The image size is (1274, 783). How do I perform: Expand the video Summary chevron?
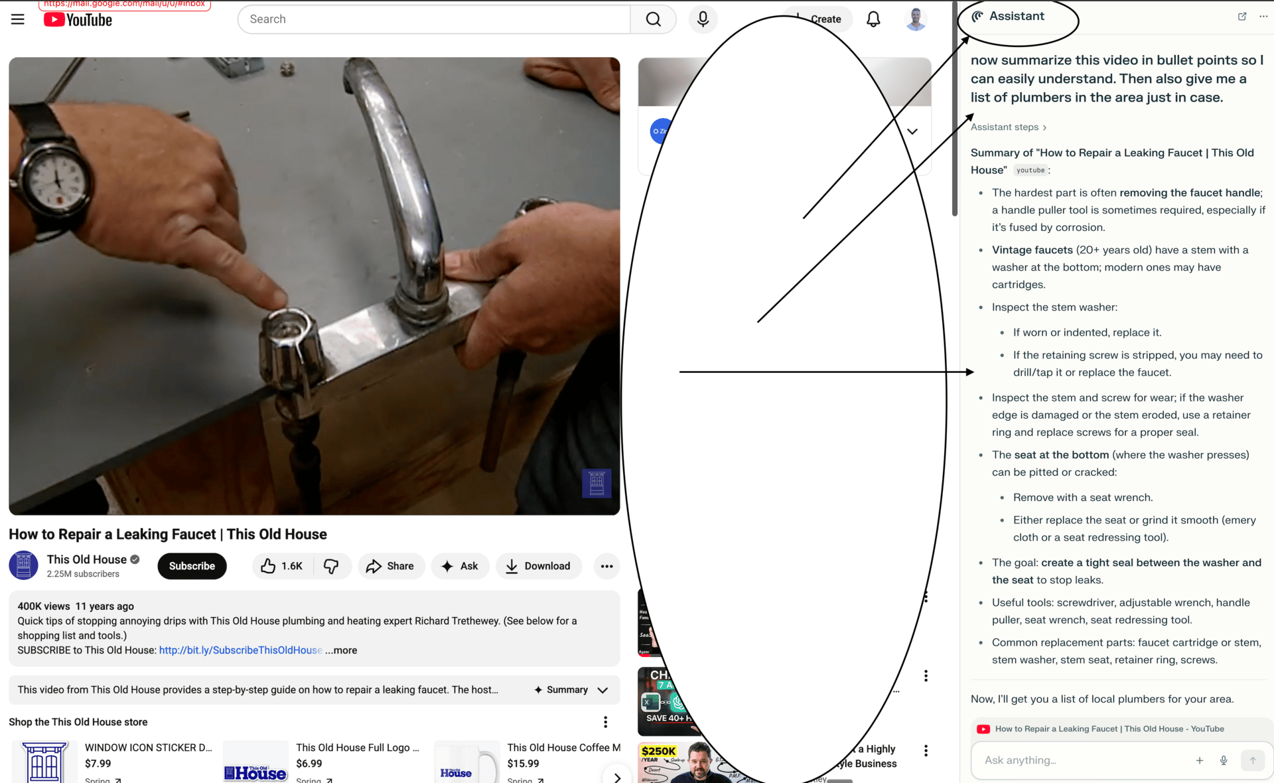click(x=602, y=690)
